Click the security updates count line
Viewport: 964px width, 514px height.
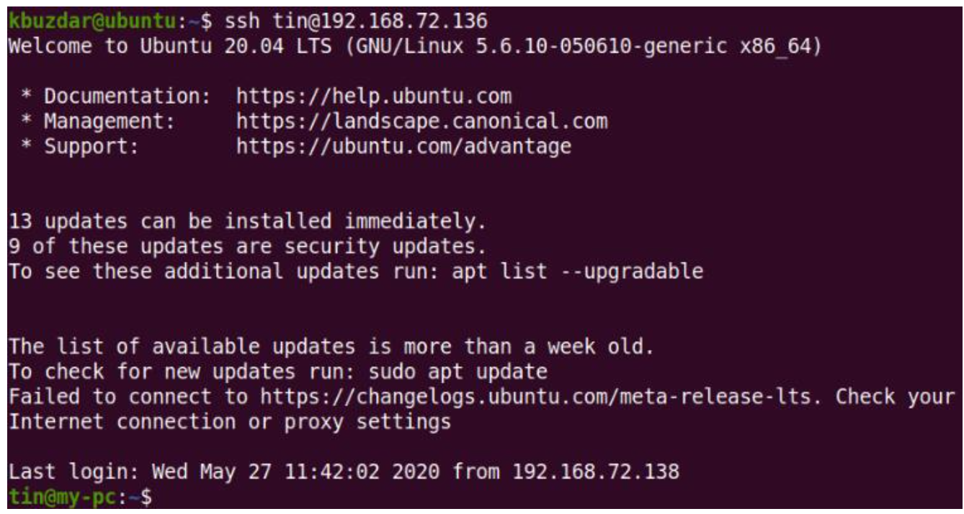click(x=246, y=246)
